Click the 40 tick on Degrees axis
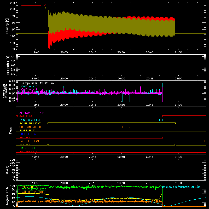Screen dimensions: 209x209 [x=13, y=198]
